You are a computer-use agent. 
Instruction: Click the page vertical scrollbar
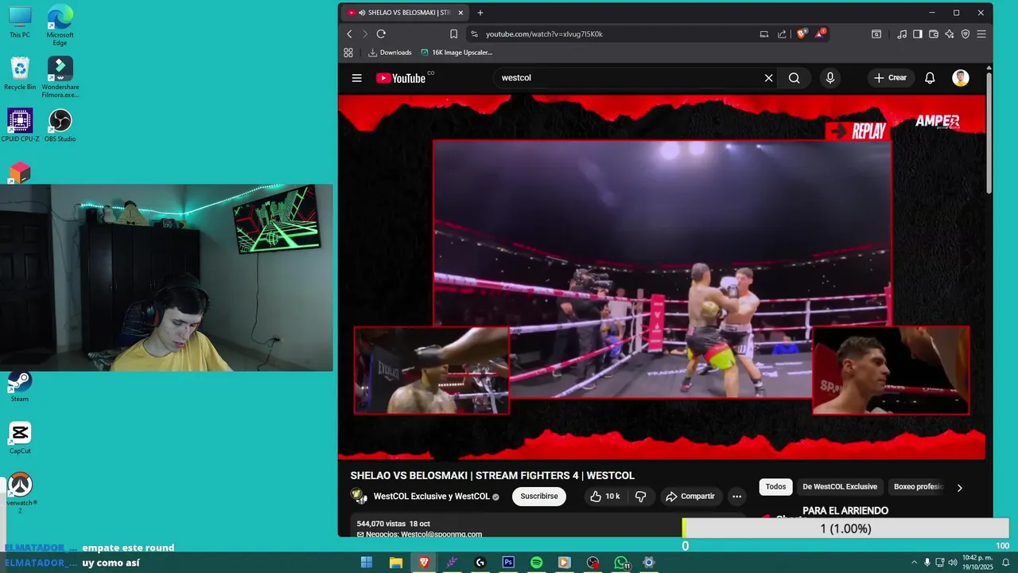point(989,132)
